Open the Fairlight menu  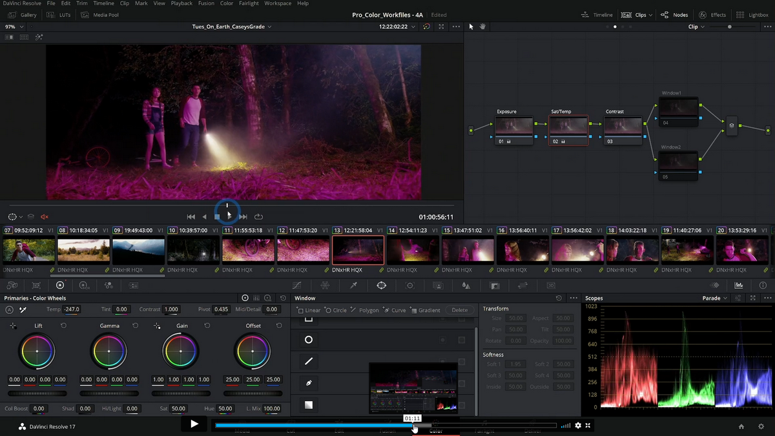[248, 3]
